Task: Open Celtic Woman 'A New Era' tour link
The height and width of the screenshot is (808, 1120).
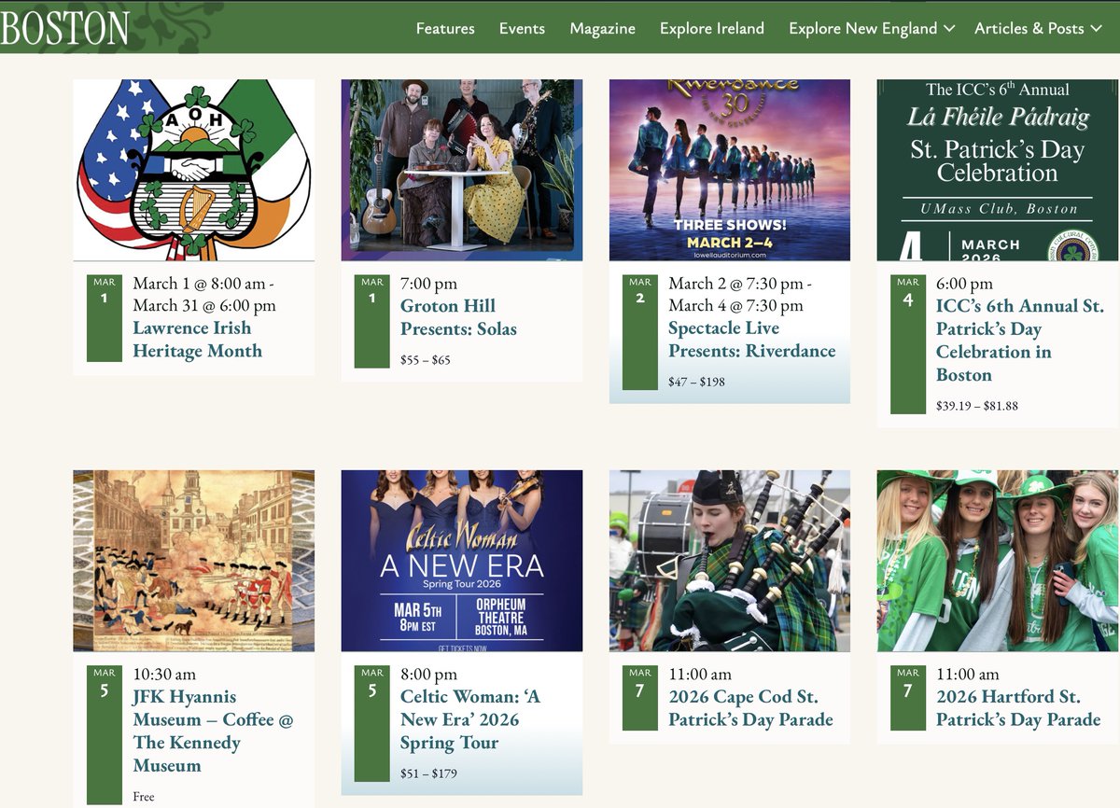Action: point(469,719)
